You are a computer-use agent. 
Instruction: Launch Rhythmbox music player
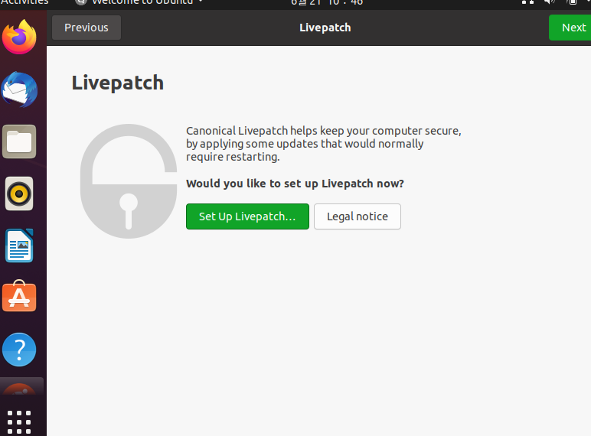(x=19, y=194)
